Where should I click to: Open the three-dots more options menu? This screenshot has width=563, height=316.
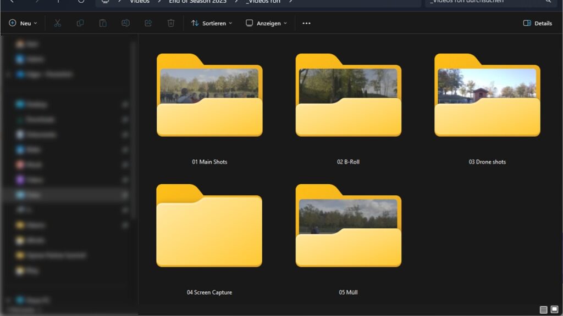307,23
